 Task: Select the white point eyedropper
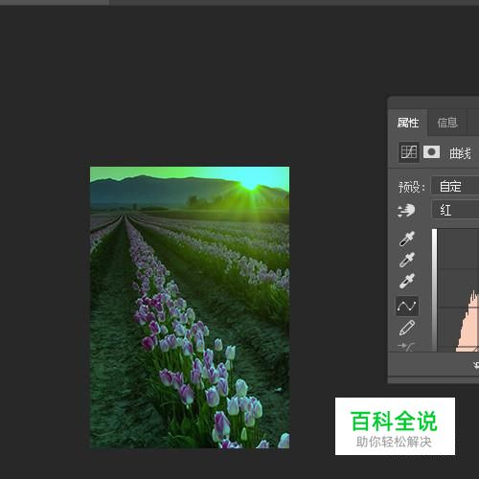pos(406,282)
